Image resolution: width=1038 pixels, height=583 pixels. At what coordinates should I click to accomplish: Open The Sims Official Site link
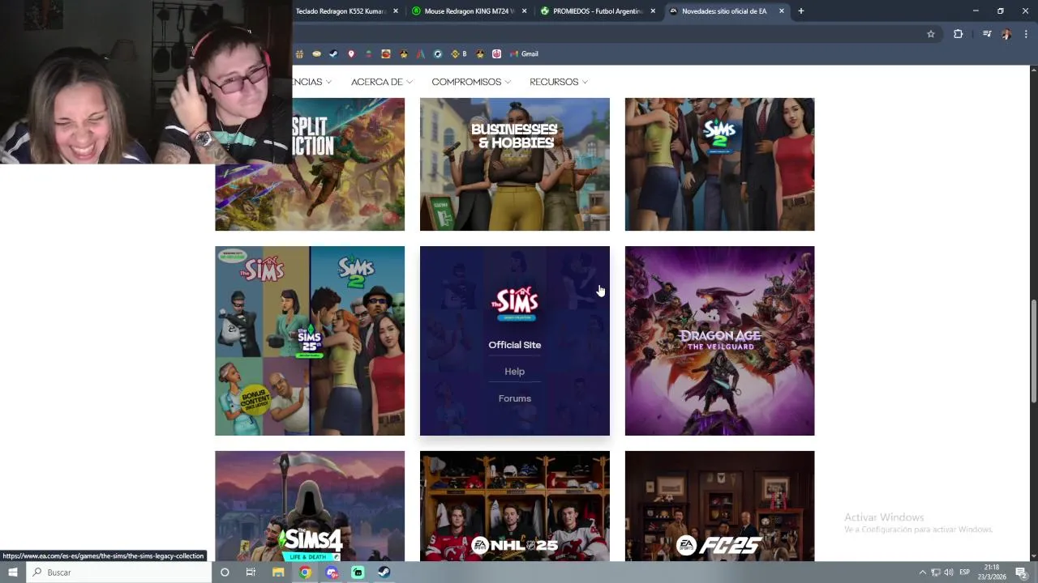click(515, 345)
